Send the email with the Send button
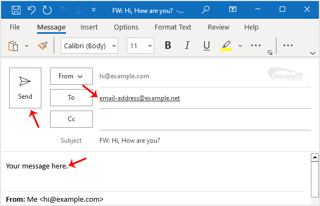 tap(25, 88)
